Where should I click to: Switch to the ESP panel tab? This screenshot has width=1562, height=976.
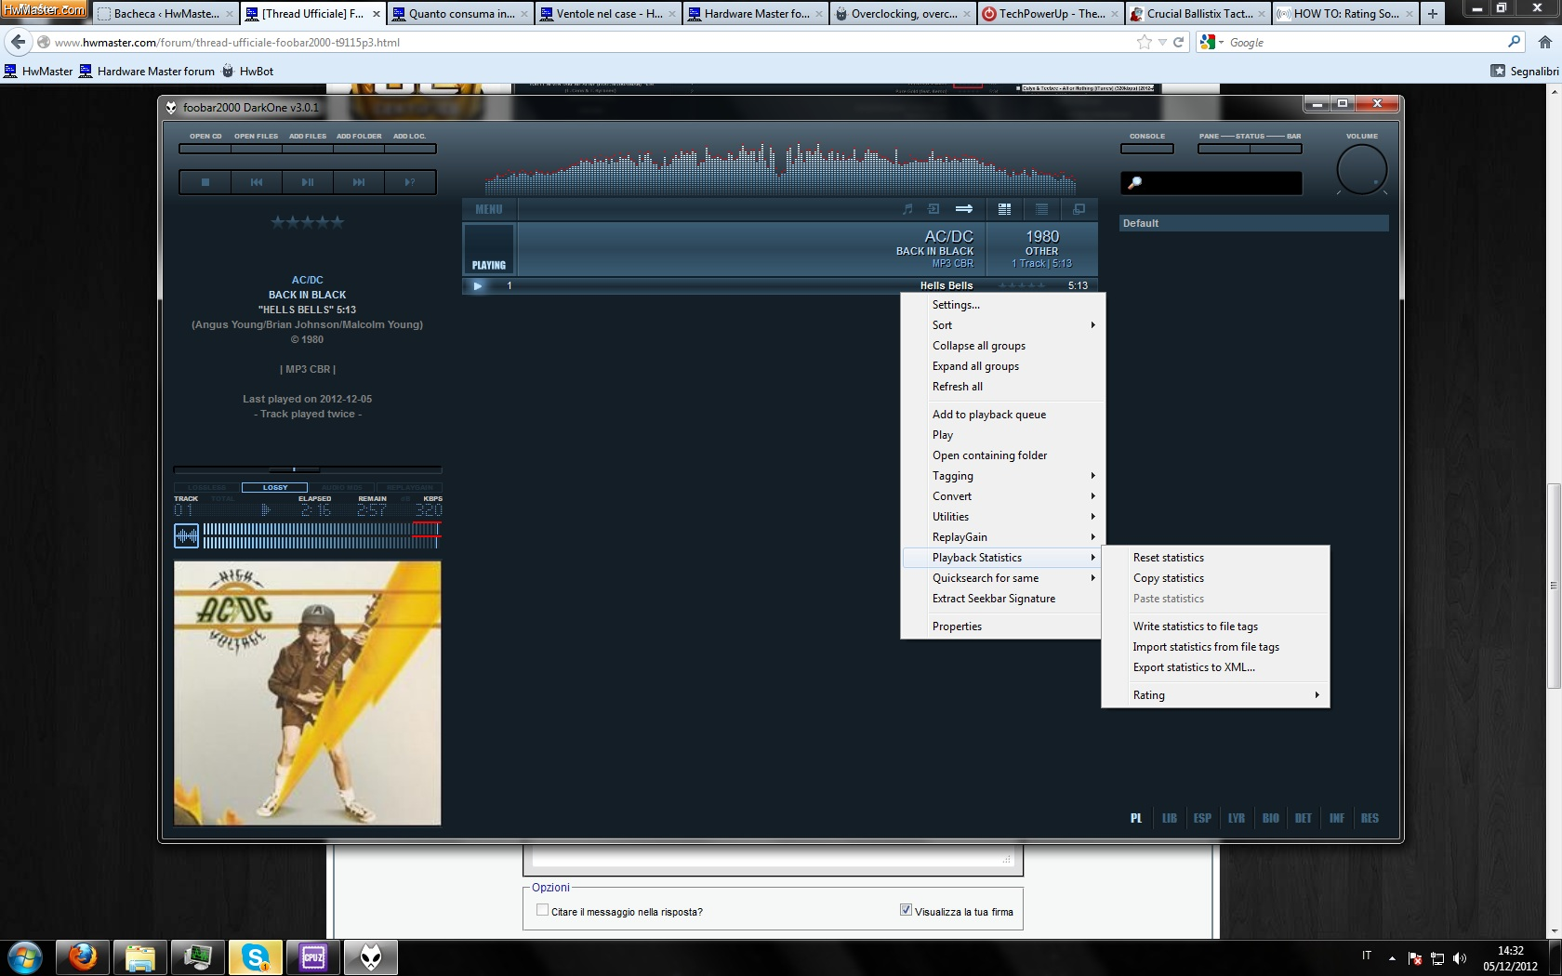click(x=1202, y=818)
